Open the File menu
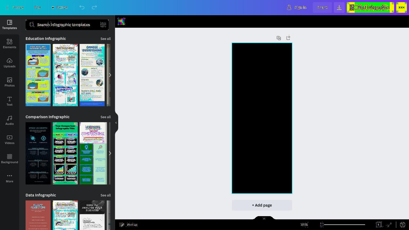This screenshot has width=409, height=230. click(x=38, y=7)
